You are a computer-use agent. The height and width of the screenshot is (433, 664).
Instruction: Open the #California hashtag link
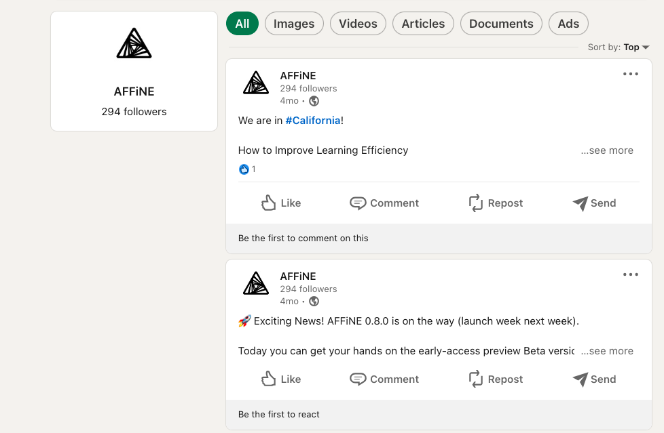pos(312,121)
